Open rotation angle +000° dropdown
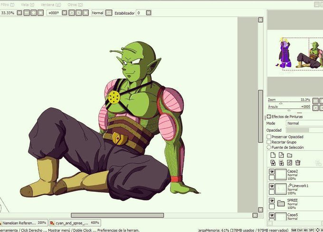Viewport: 323px width, 232px height. [65, 13]
